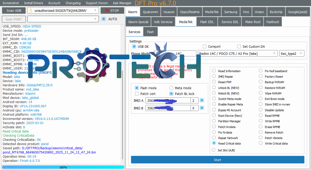Open the Make Root tab
Image resolution: width=311 pixels, height=170 pixels.
(x=253, y=22)
